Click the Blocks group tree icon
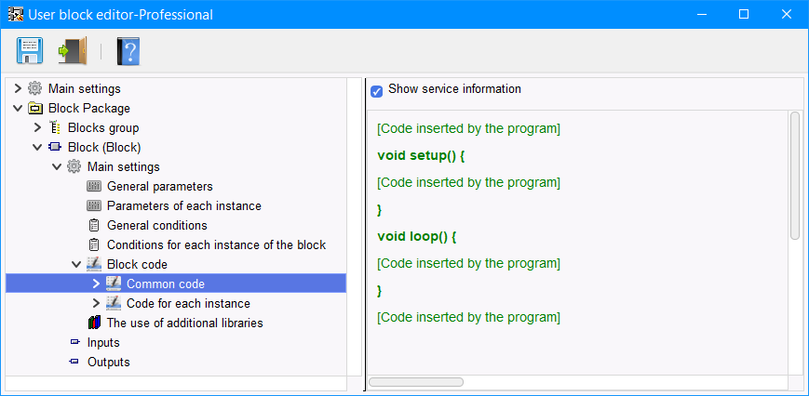Viewport: 809px width, 396px height. pyautogui.click(x=55, y=127)
